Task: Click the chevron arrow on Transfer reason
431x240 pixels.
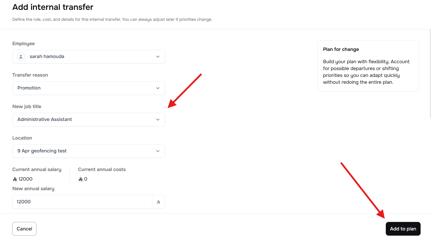Action: [158, 88]
